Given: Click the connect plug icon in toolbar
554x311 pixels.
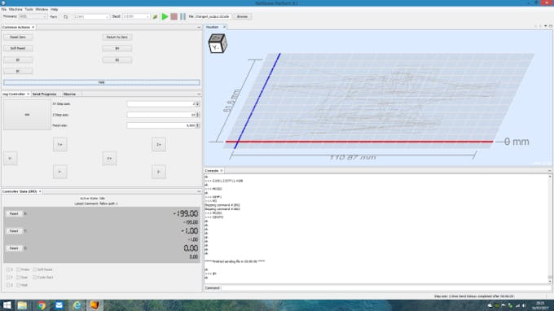Looking at the screenshot, I should [x=155, y=16].
